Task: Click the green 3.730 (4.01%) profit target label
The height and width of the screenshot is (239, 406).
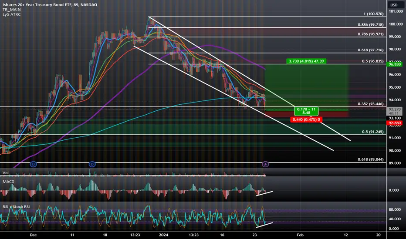Action: click(x=306, y=61)
